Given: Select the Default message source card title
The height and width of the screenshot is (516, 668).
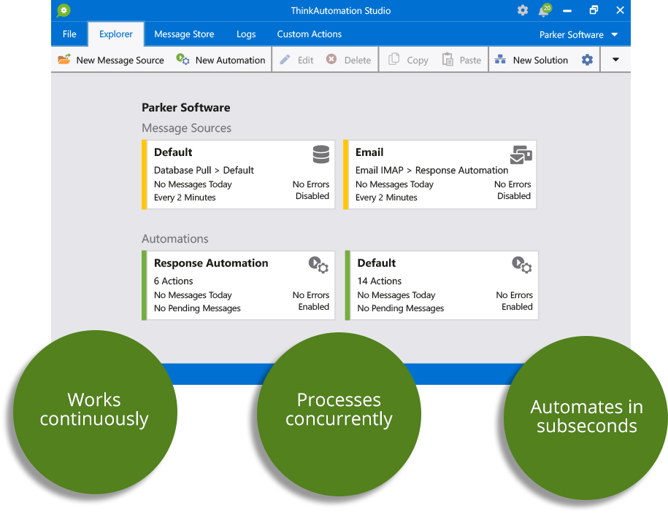Looking at the screenshot, I should [x=173, y=152].
